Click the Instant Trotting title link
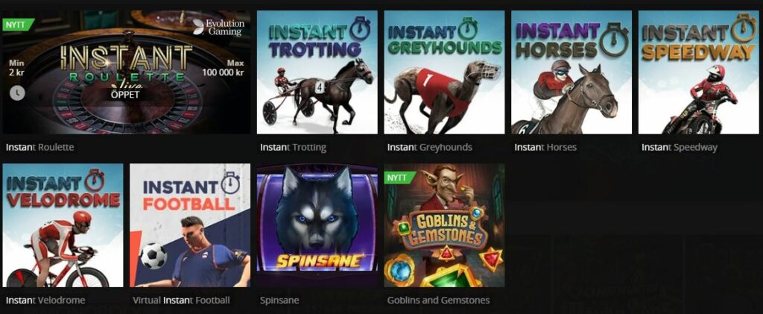The width and height of the screenshot is (763, 314). tap(293, 147)
